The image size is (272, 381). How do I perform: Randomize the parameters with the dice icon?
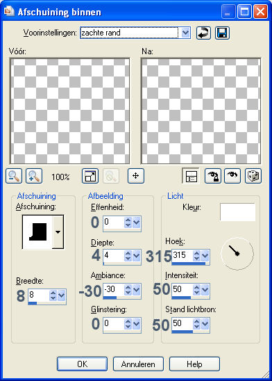tap(253, 176)
